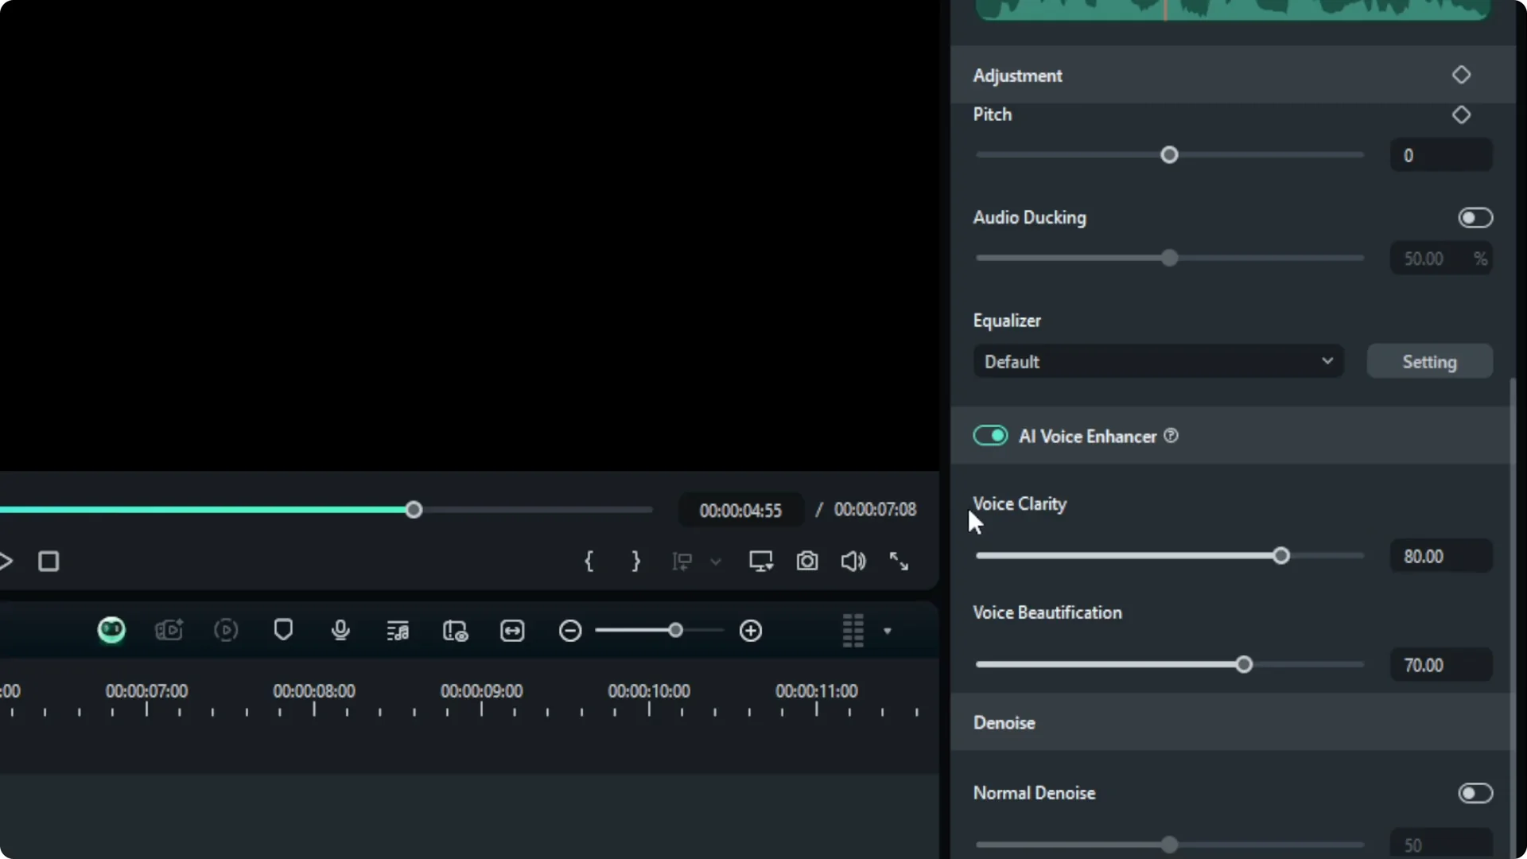This screenshot has width=1527, height=859.
Task: Turn on Normal Denoise
Action: (1475, 793)
